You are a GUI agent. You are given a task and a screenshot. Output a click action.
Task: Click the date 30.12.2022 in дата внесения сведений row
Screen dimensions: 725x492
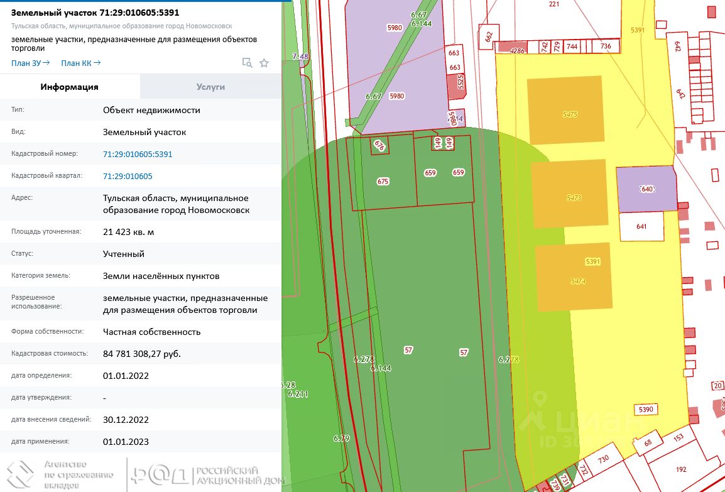pos(126,420)
